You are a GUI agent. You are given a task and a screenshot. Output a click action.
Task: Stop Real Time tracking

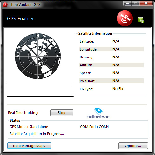pyautogui.click(x=62, y=113)
